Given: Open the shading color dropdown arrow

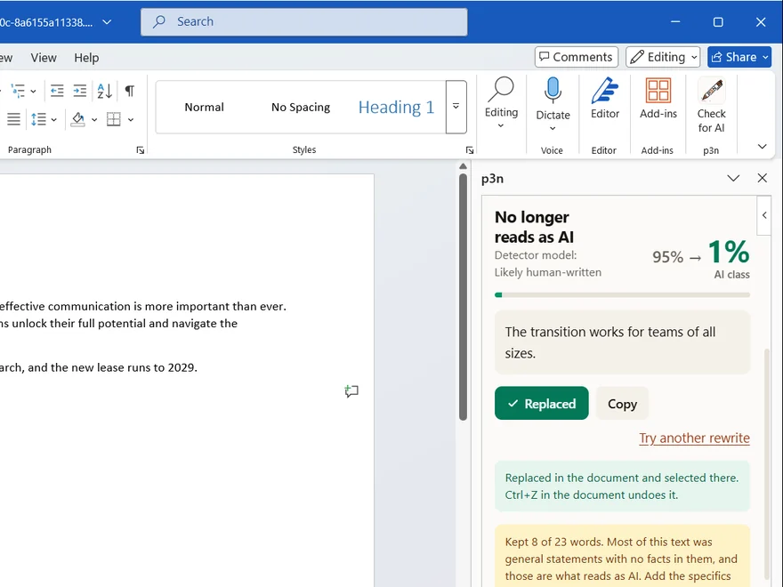Looking at the screenshot, I should 94,120.
